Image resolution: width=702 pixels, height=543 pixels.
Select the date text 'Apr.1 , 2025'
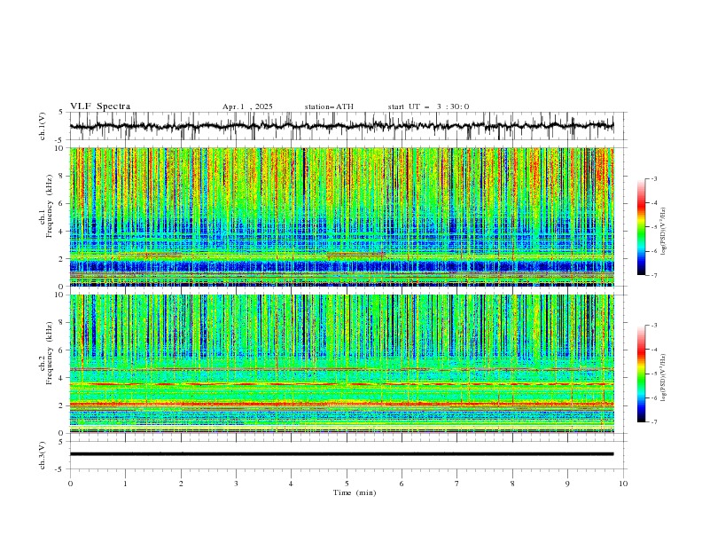(x=247, y=106)
